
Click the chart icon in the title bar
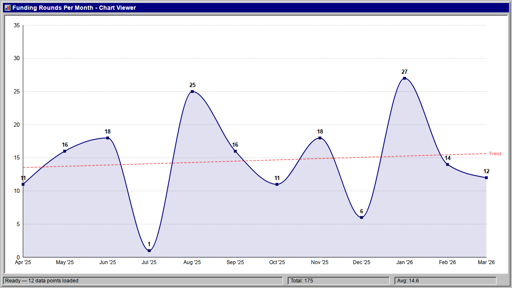pos(7,8)
